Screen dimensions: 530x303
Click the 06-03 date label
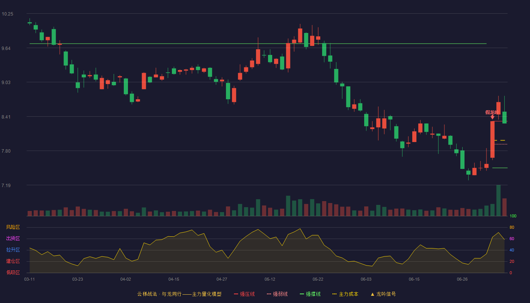[366, 279]
